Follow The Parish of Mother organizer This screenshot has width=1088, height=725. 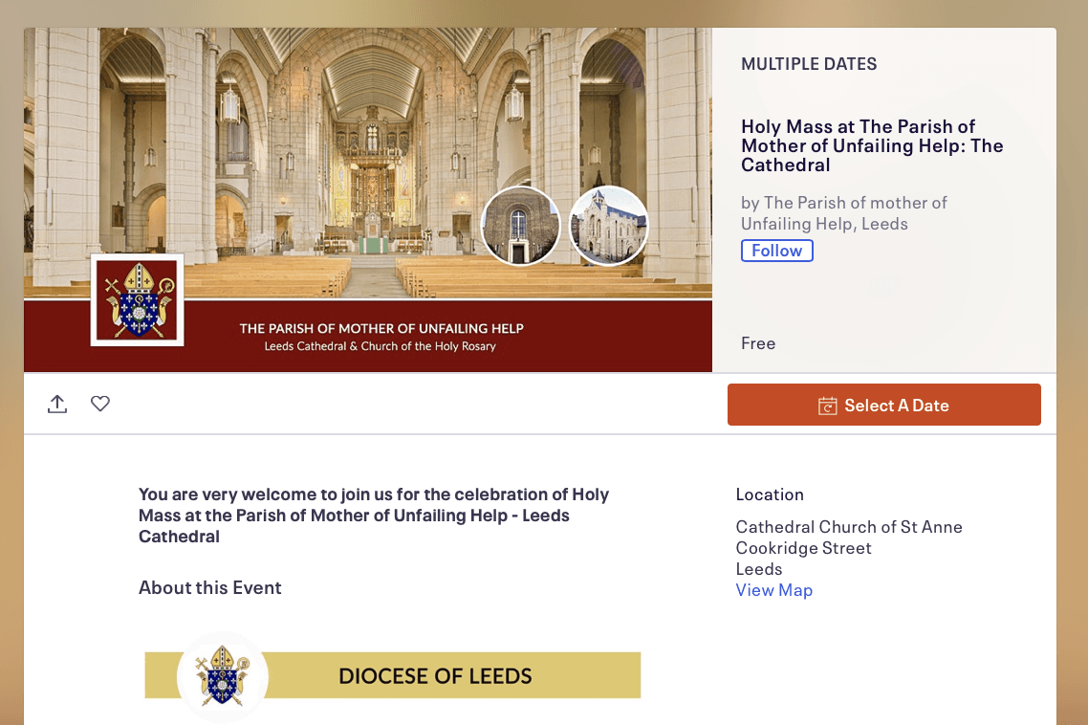tap(776, 251)
